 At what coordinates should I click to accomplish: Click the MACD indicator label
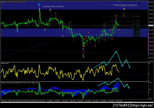point(20,83)
